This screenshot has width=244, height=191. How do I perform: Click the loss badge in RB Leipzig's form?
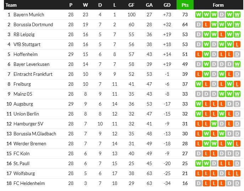[x=222, y=34]
